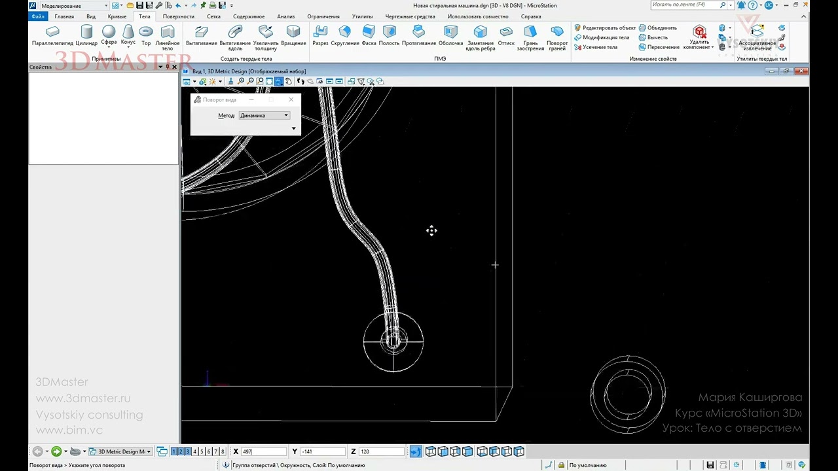Click the Удалить компонент icon
This screenshot has height=471, width=838.
pos(699,32)
